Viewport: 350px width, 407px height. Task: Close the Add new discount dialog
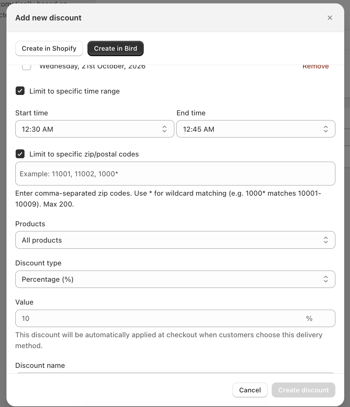click(x=330, y=18)
